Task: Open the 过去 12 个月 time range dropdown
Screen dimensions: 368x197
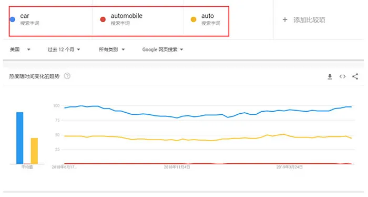Action: click(x=64, y=50)
